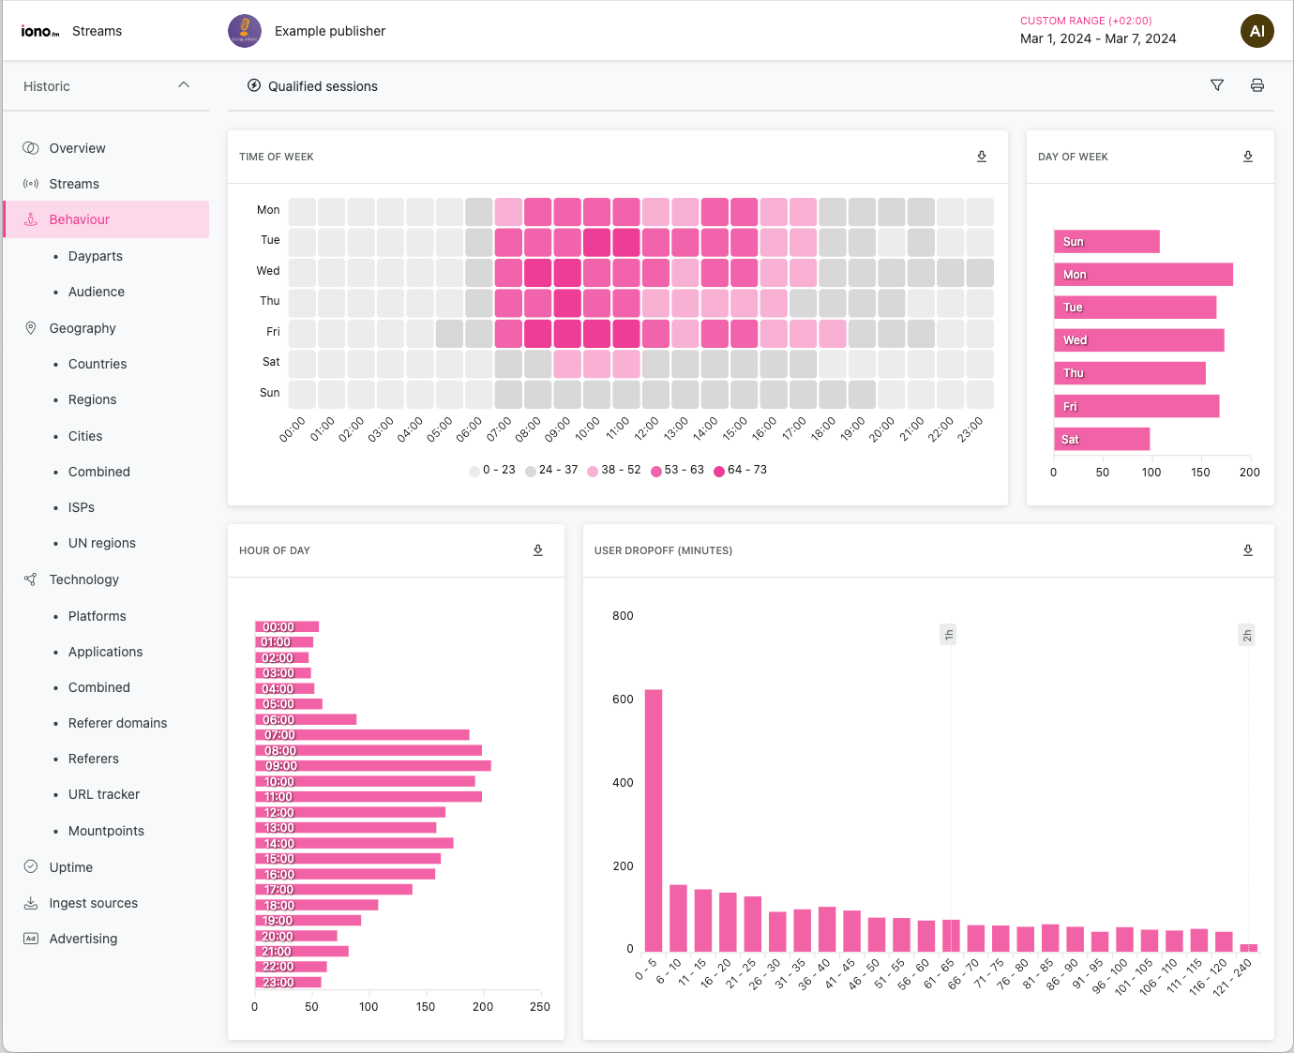Image resolution: width=1294 pixels, height=1053 pixels.
Task: Open the Overview page
Action: click(78, 148)
